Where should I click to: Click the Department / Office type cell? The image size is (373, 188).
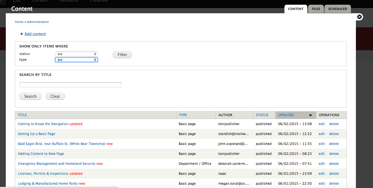tap(195, 164)
